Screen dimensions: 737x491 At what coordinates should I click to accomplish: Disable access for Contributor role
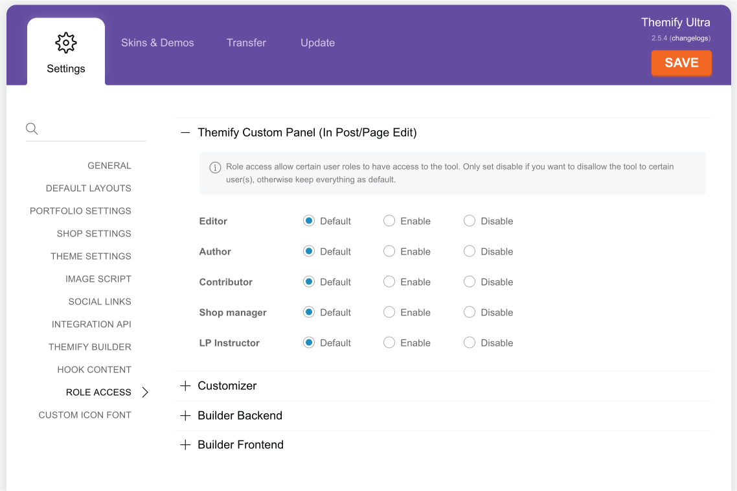pos(470,282)
